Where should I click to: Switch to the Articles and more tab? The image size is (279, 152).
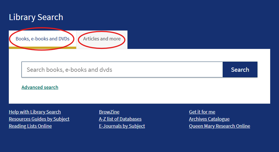pos(102,39)
